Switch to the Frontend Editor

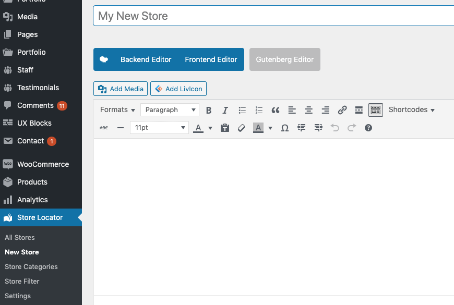(211, 59)
